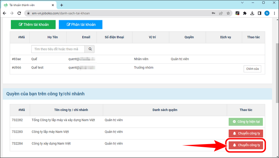Click the blue Phân tài khoản button
Viewport: 279px width, 158px height.
point(80,24)
